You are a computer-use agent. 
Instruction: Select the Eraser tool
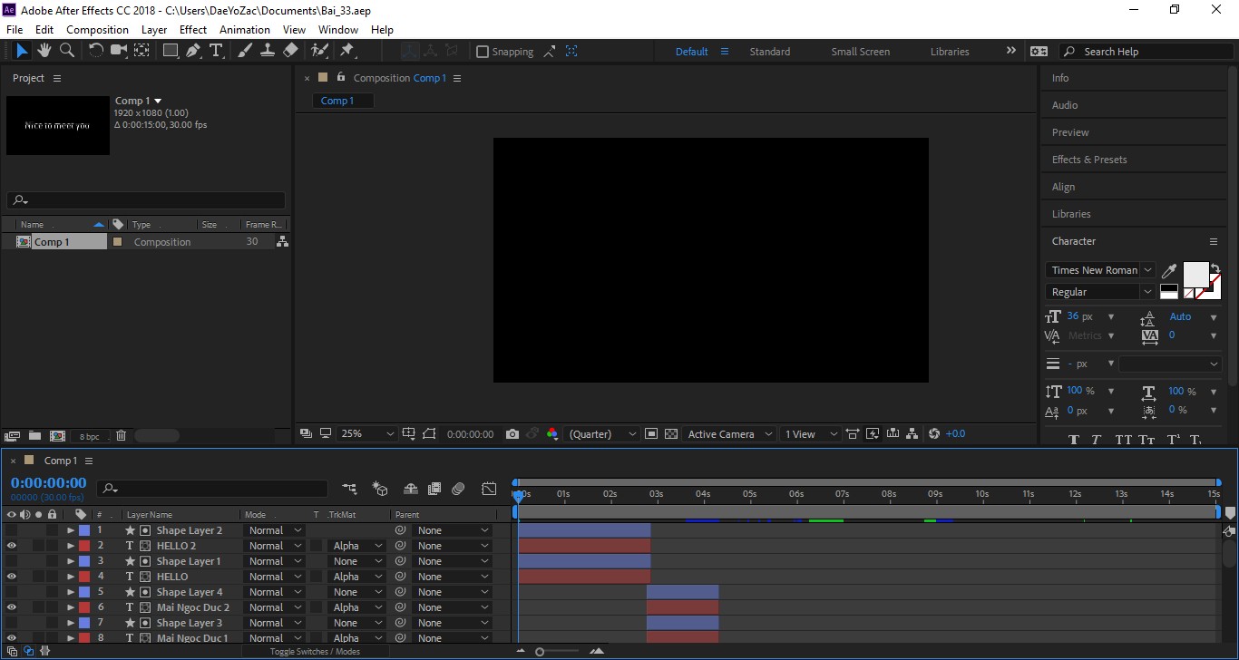pyautogui.click(x=290, y=51)
